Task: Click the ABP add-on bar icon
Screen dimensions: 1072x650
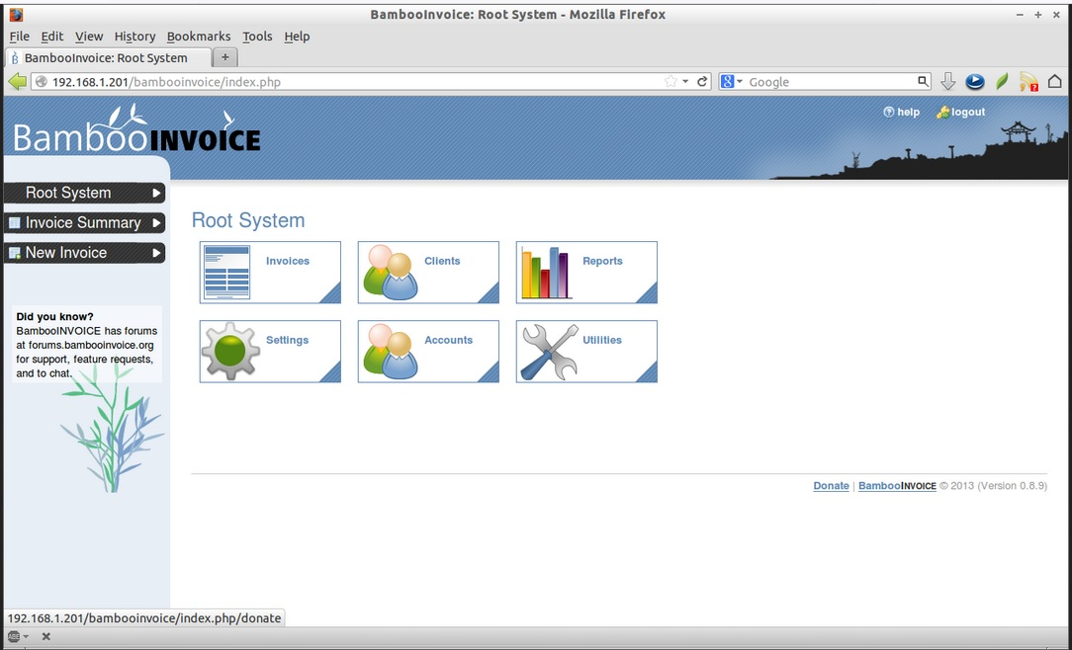Action: 14,636
